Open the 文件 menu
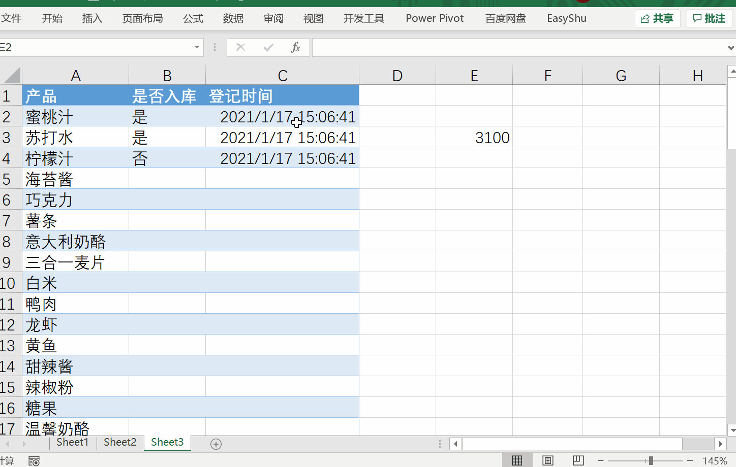 click(x=11, y=19)
